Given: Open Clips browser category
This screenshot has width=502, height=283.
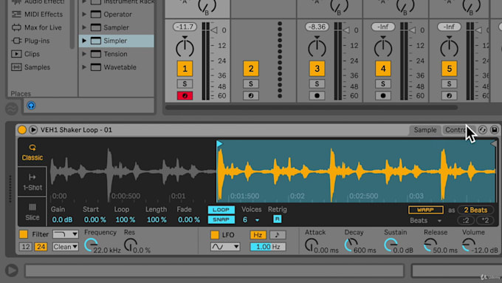Looking at the screenshot, I should (25, 54).
